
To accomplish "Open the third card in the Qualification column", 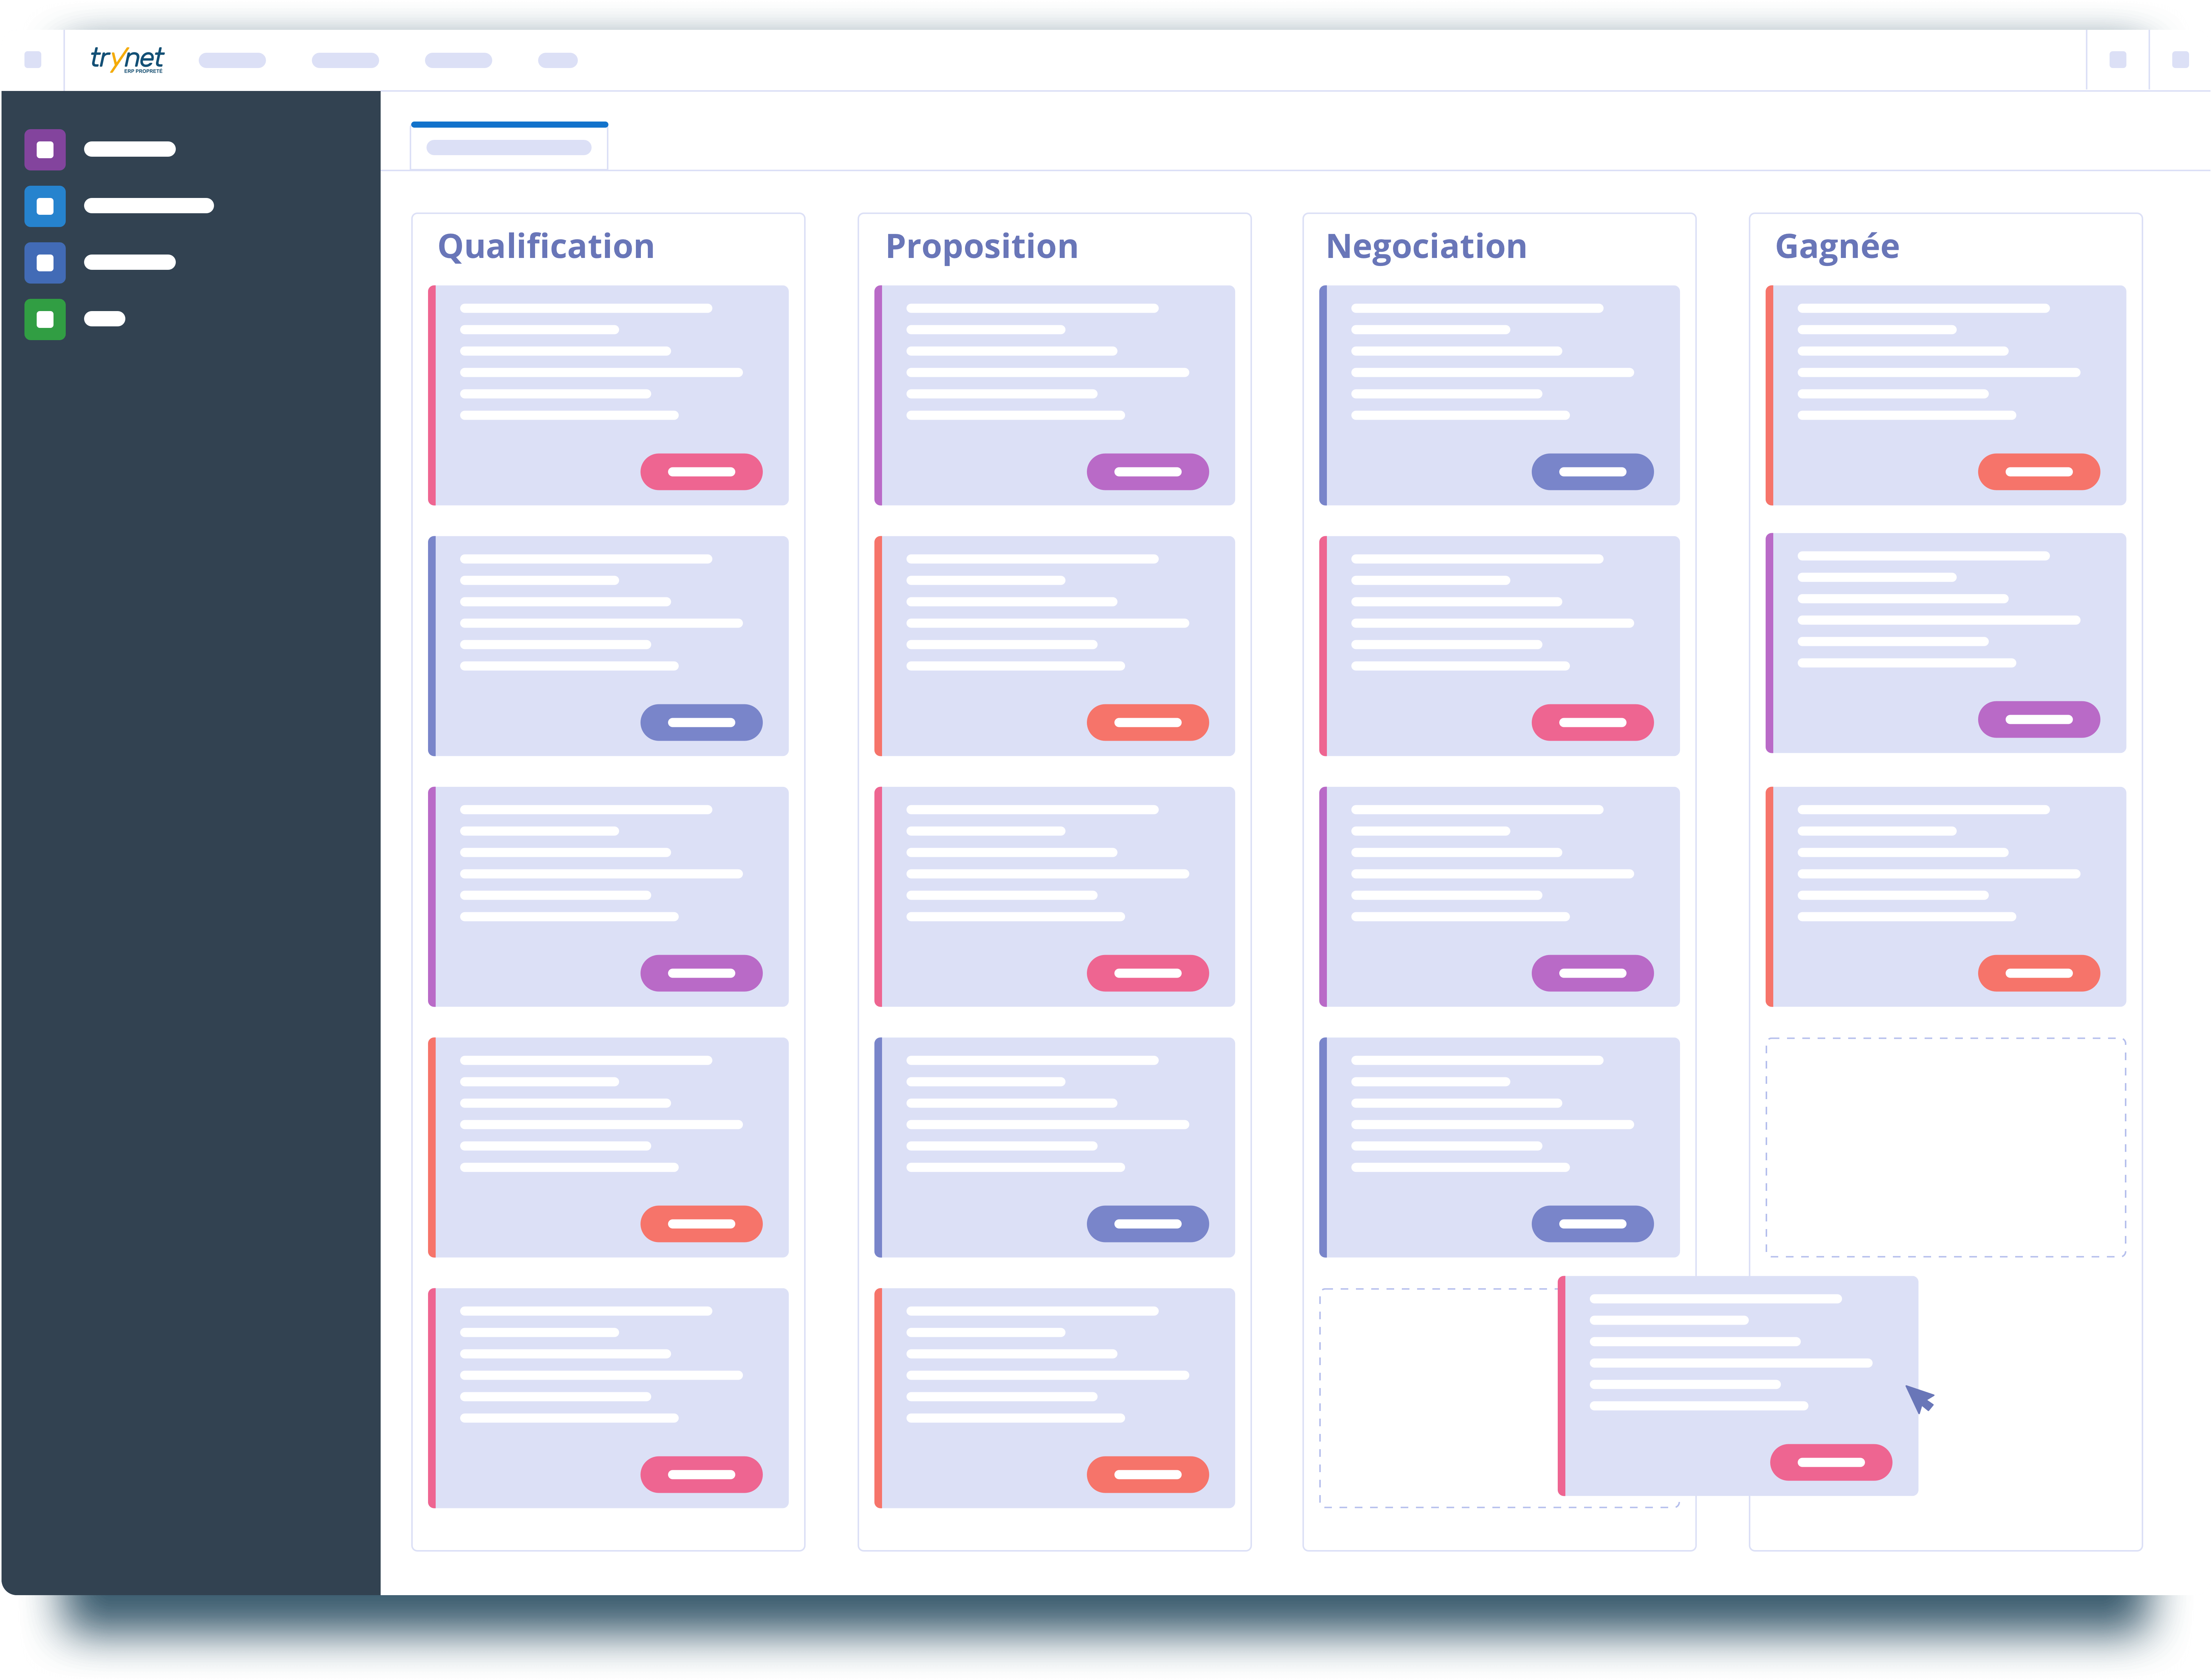I will [x=608, y=897].
